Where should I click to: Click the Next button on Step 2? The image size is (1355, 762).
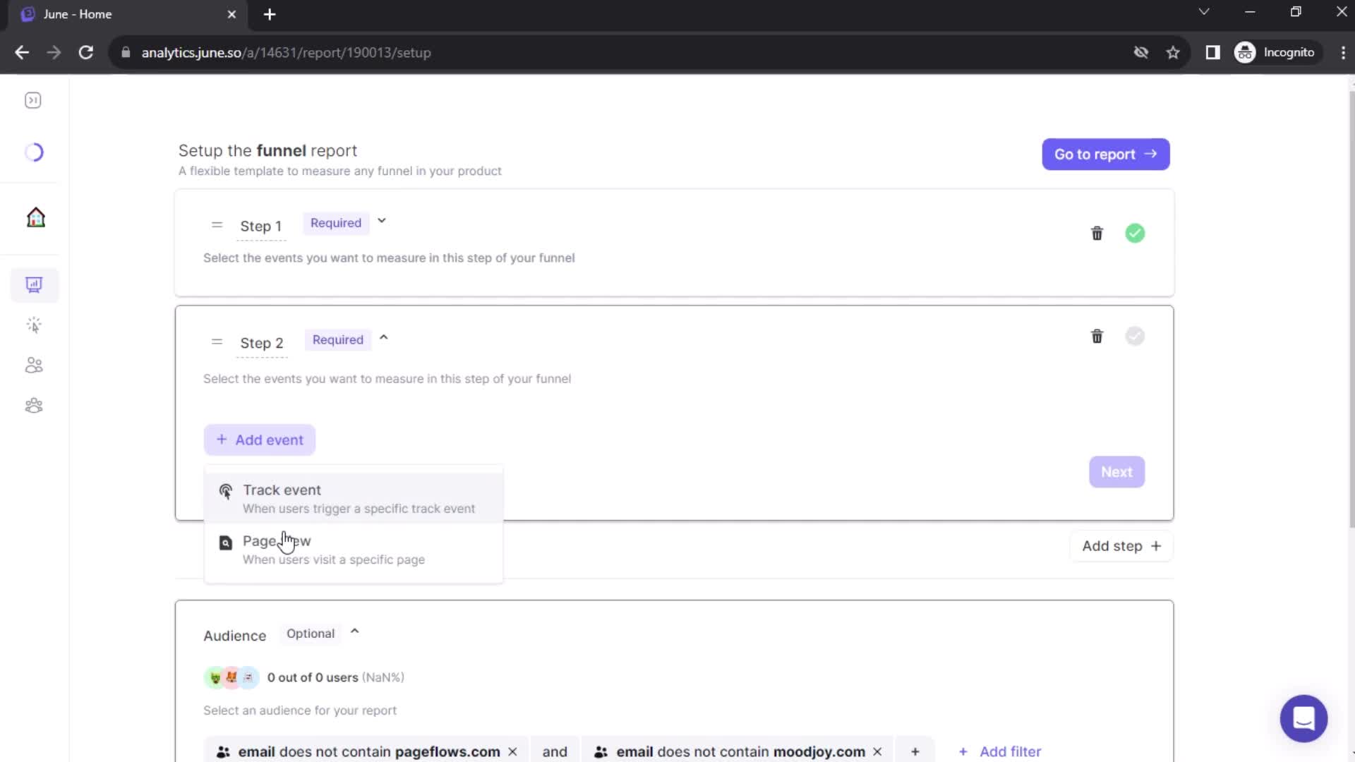1116,472
